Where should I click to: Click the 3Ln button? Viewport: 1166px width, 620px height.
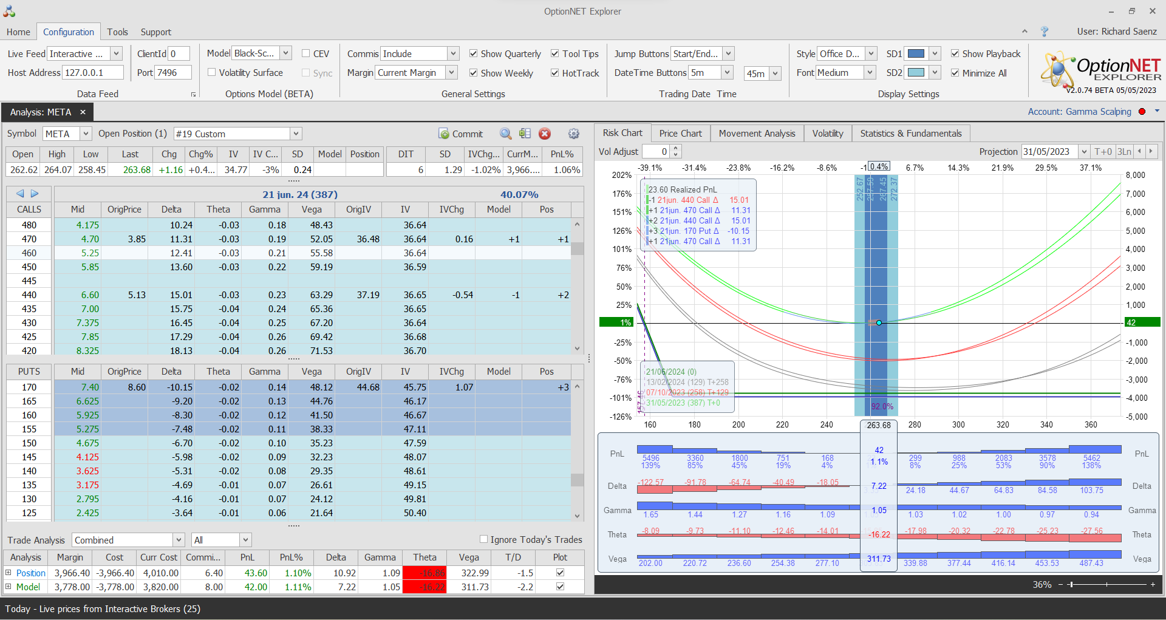1124,151
